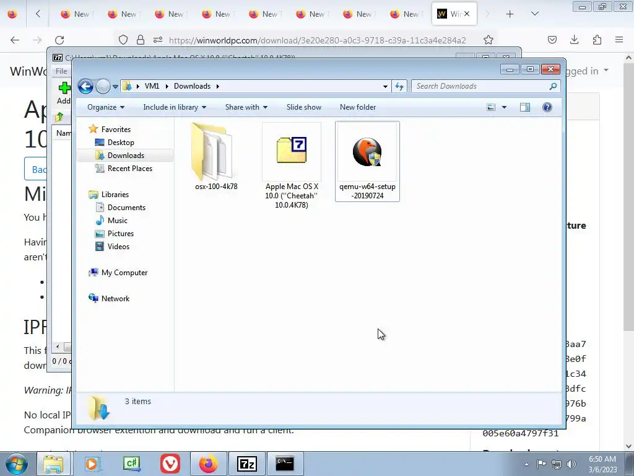Screen dimensions: 634x476
Task: Open the volume control in tray
Action: (571, 464)
